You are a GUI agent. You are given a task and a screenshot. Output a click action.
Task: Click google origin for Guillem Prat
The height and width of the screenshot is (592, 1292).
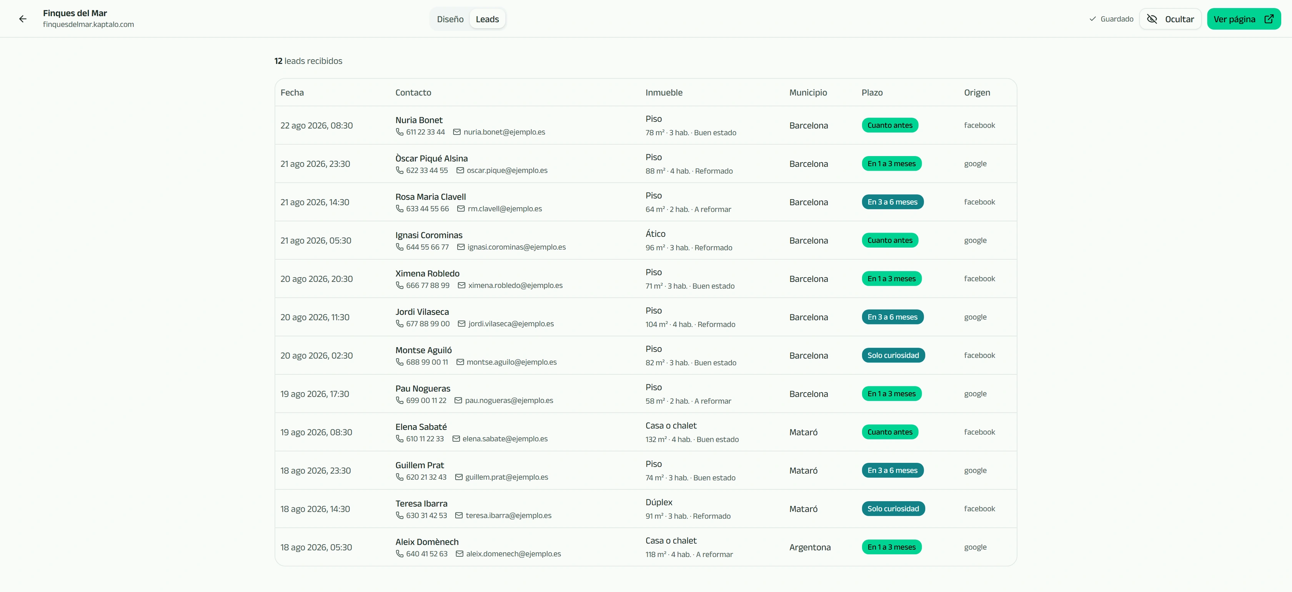(975, 471)
